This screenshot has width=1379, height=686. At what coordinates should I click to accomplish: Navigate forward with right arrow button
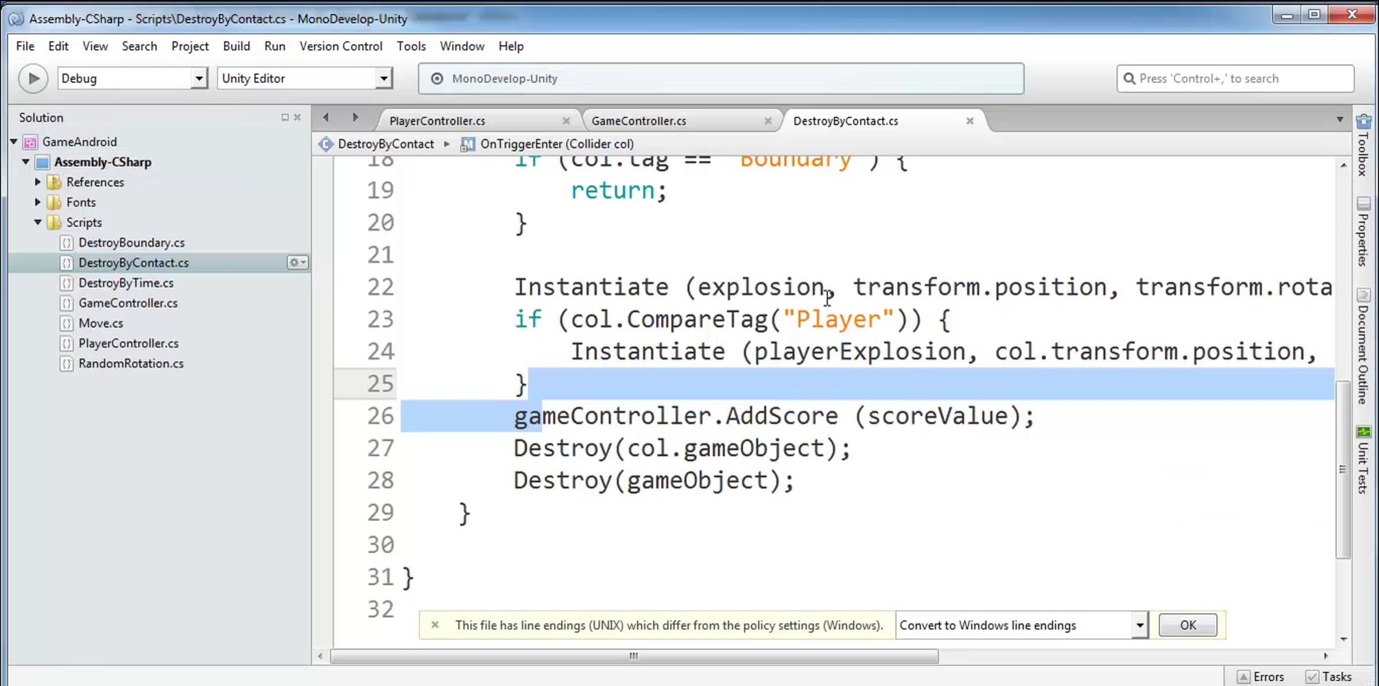pyautogui.click(x=355, y=118)
